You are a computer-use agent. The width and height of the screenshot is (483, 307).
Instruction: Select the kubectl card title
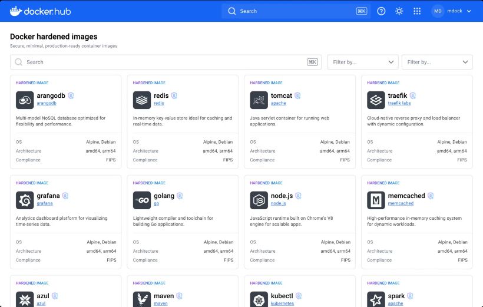click(x=282, y=296)
